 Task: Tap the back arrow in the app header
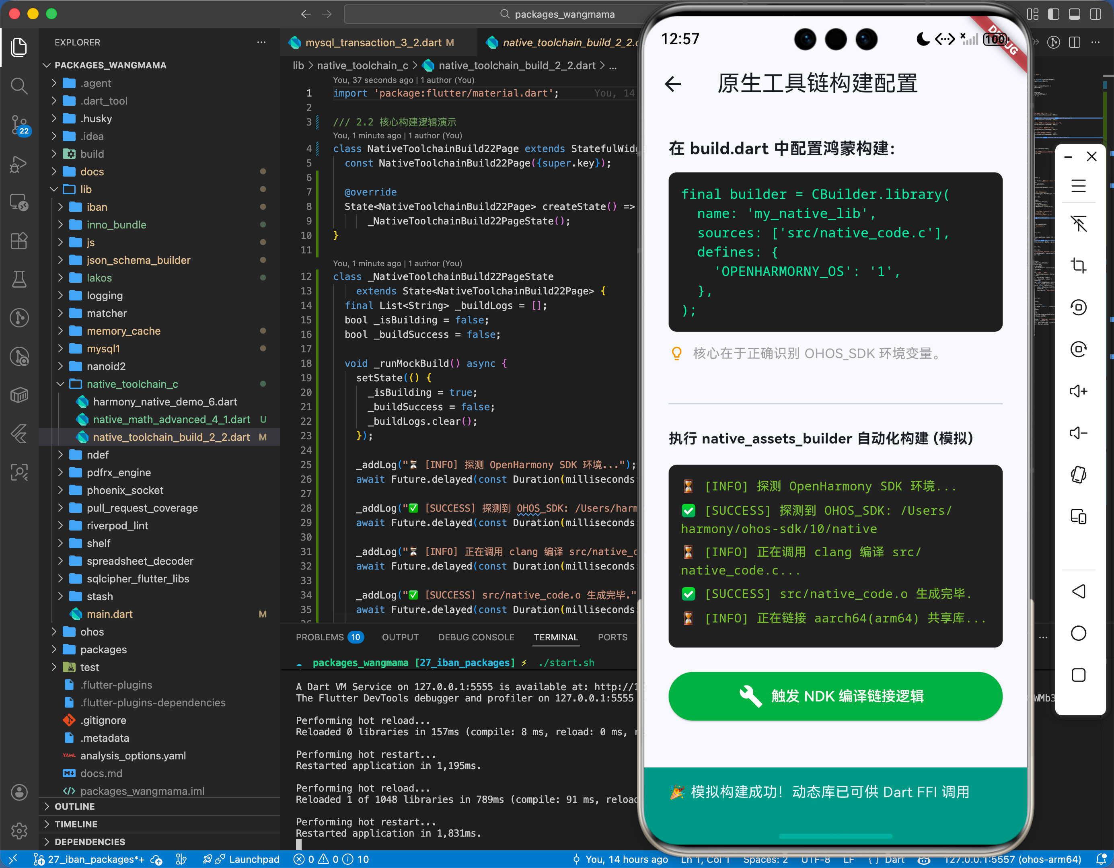click(673, 83)
